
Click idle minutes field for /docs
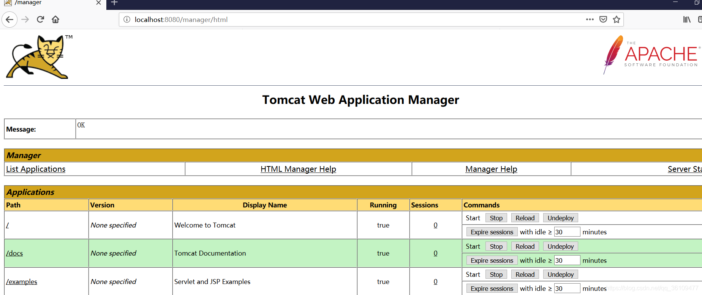point(567,260)
